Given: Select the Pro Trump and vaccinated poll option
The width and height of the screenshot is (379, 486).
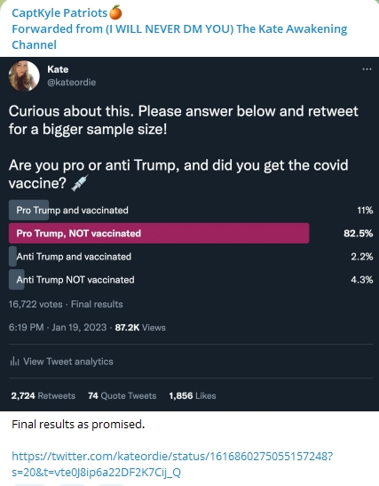Looking at the screenshot, I should [191, 211].
